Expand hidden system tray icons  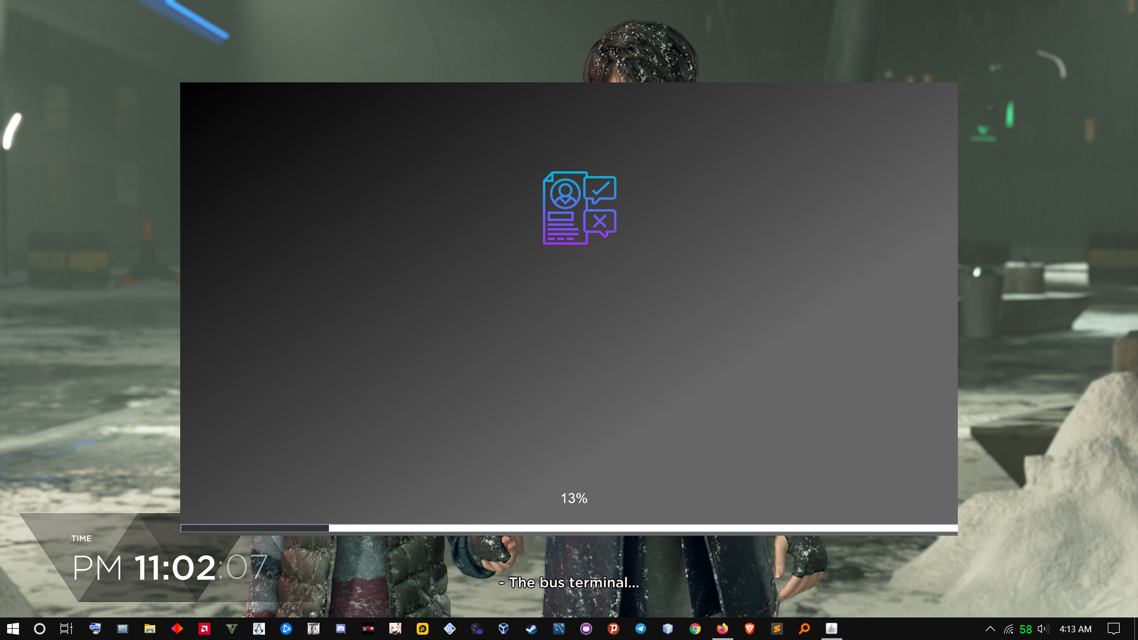[990, 629]
